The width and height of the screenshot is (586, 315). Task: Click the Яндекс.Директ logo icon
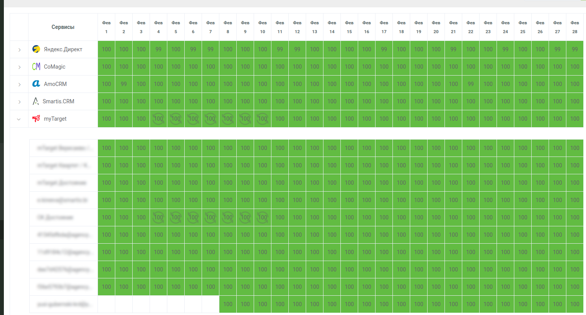(36, 49)
